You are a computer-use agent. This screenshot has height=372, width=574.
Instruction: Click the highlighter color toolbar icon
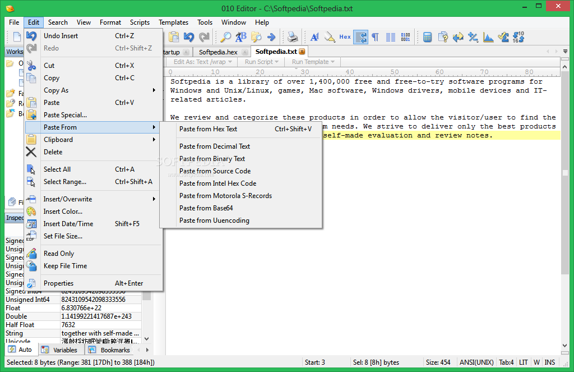[x=330, y=37]
